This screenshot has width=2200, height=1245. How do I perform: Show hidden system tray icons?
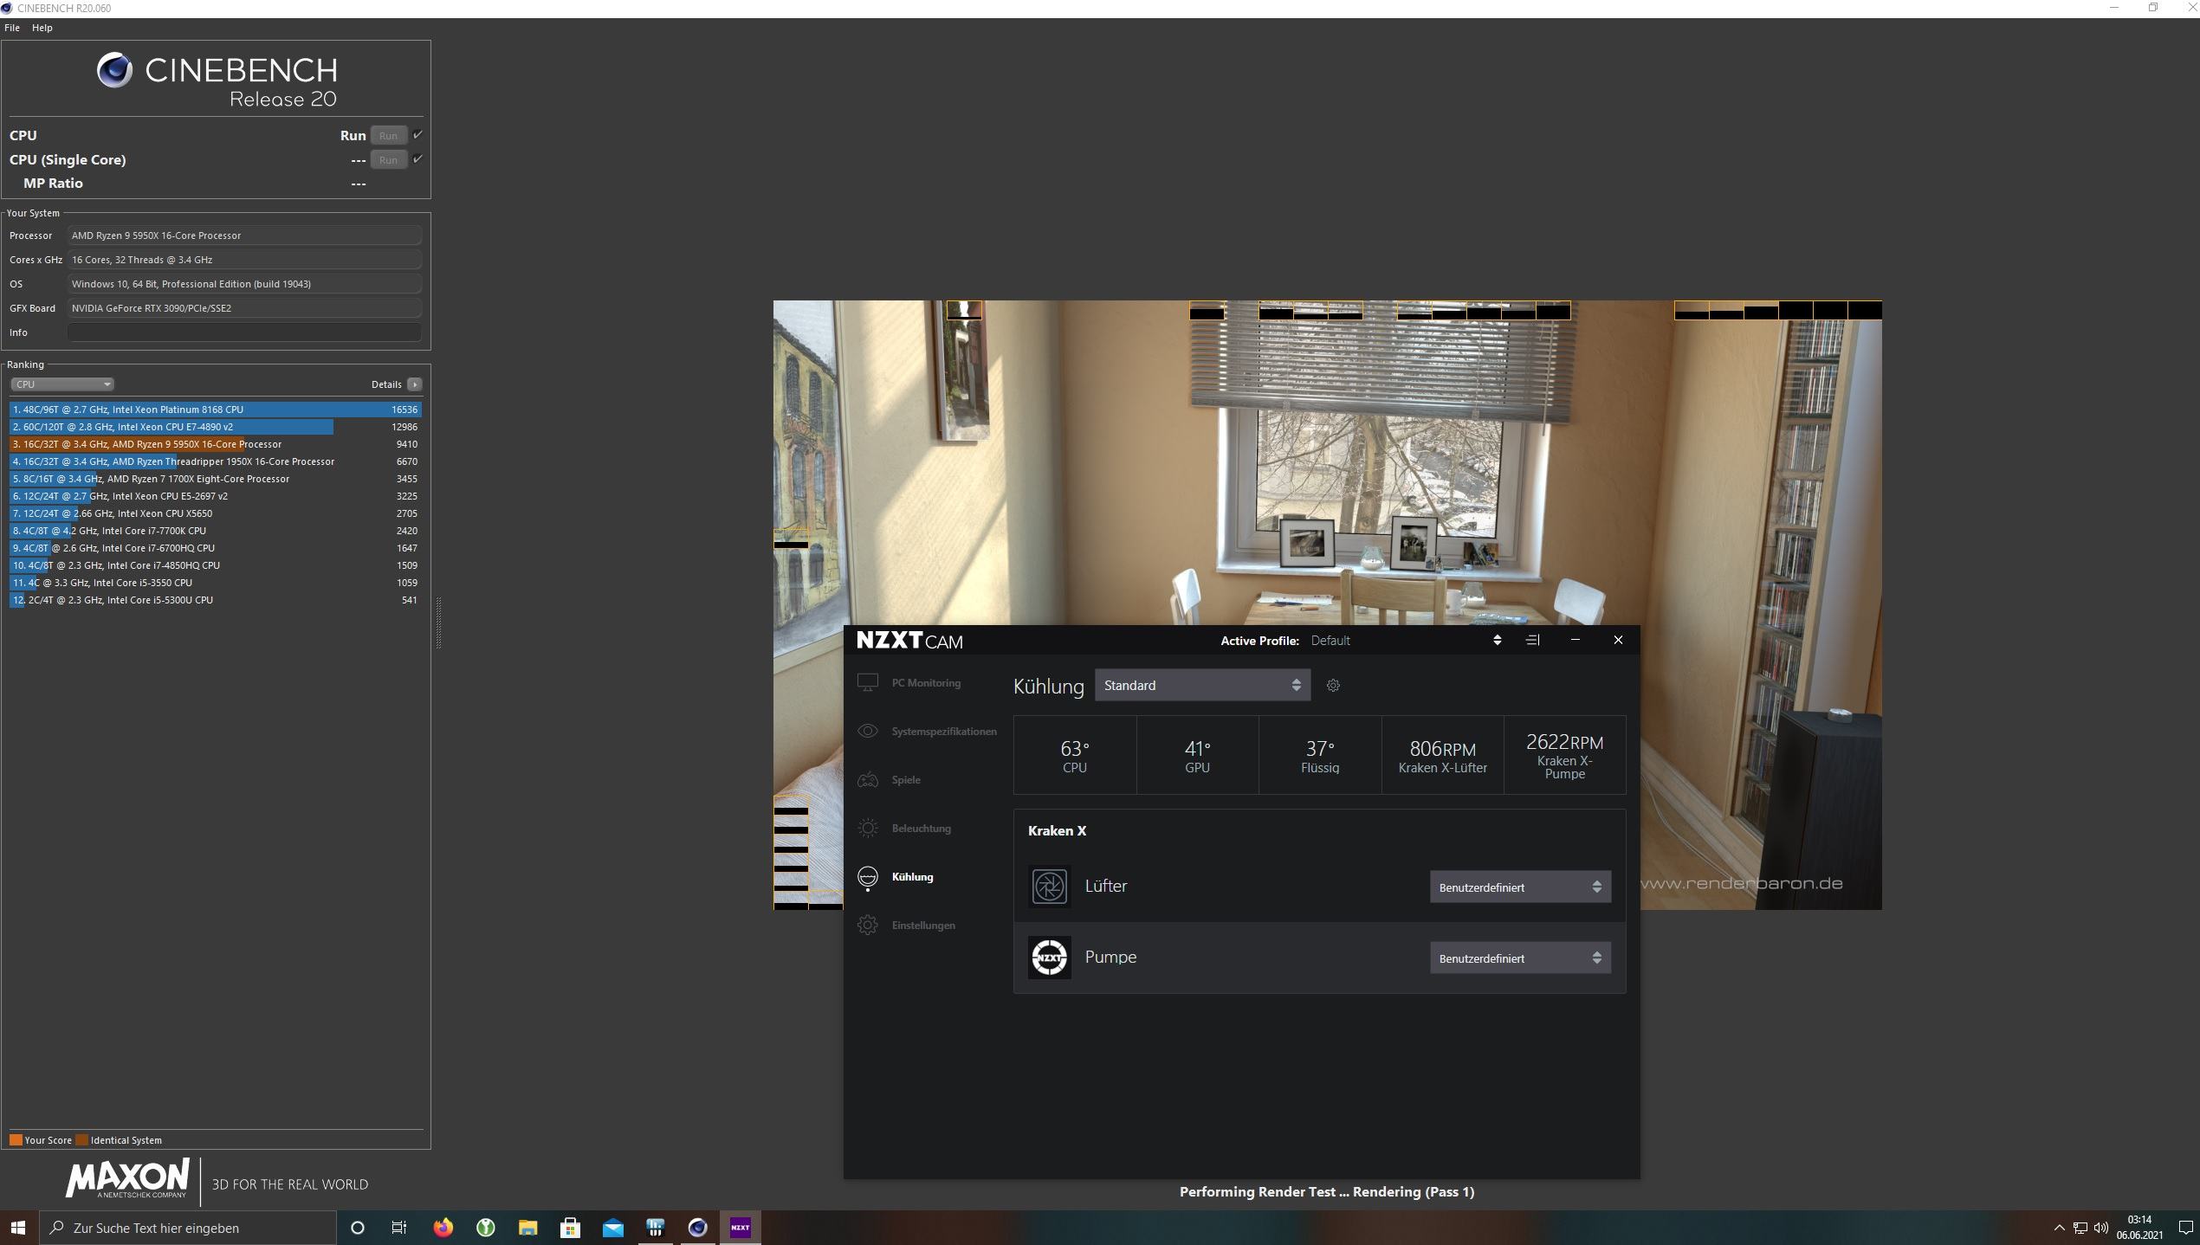pos(2059,1227)
